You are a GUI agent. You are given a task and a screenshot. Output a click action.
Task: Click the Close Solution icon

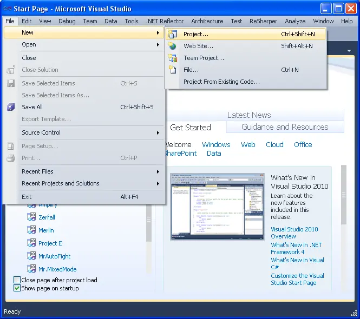click(11, 70)
